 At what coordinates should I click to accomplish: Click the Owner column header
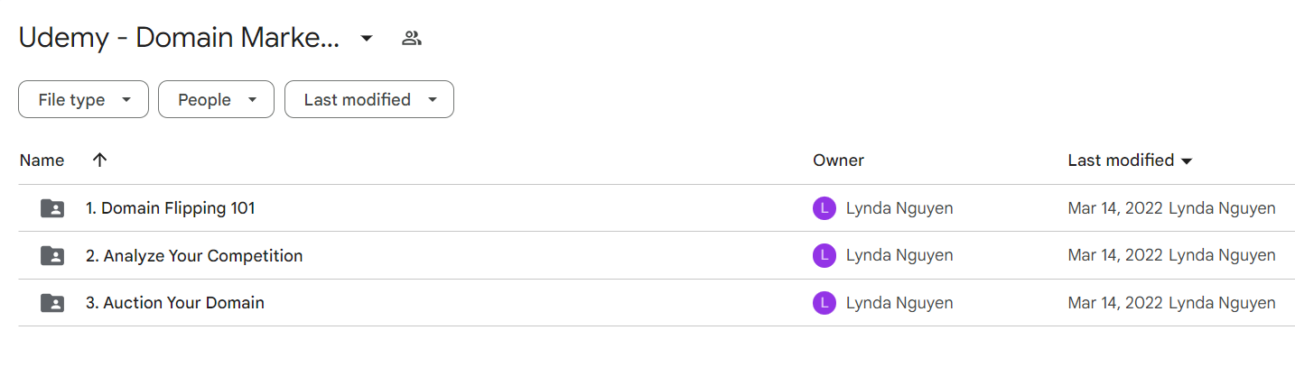coord(838,161)
